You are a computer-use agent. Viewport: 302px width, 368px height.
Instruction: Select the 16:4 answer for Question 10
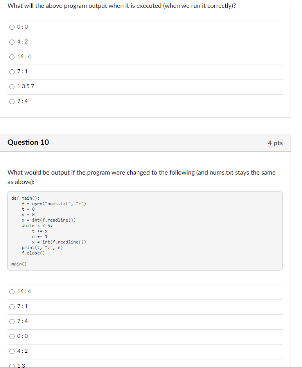[12, 292]
